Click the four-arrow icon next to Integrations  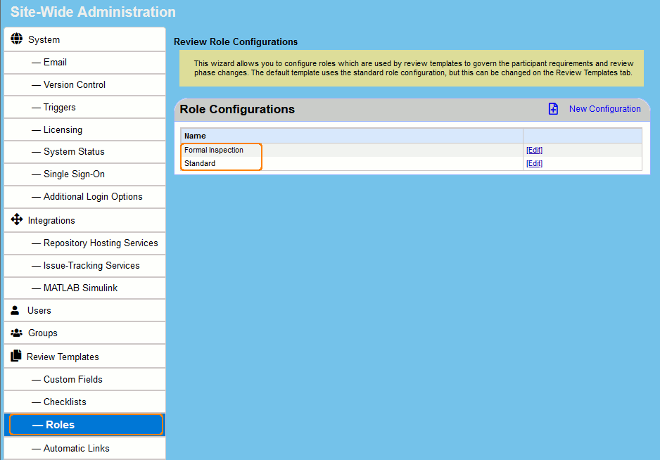(16, 219)
